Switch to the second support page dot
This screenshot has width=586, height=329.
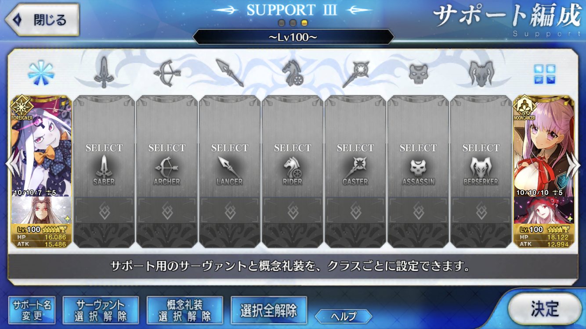point(293,23)
